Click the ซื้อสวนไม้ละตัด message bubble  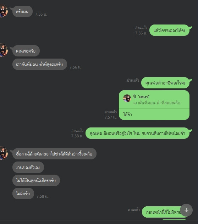[54, 154]
